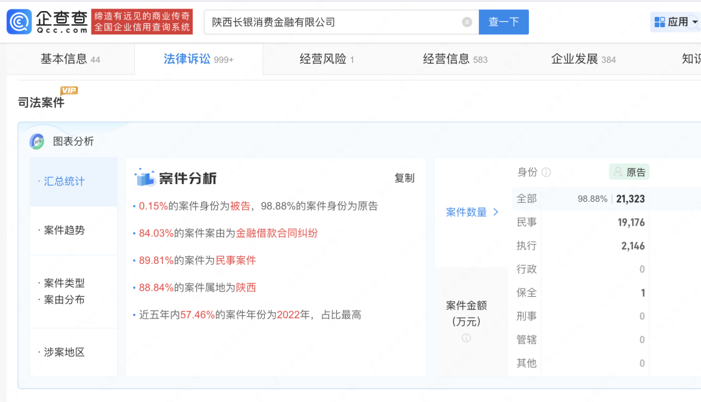Click the person icon on the 原告 tag
This screenshot has height=402, width=701.
618,172
